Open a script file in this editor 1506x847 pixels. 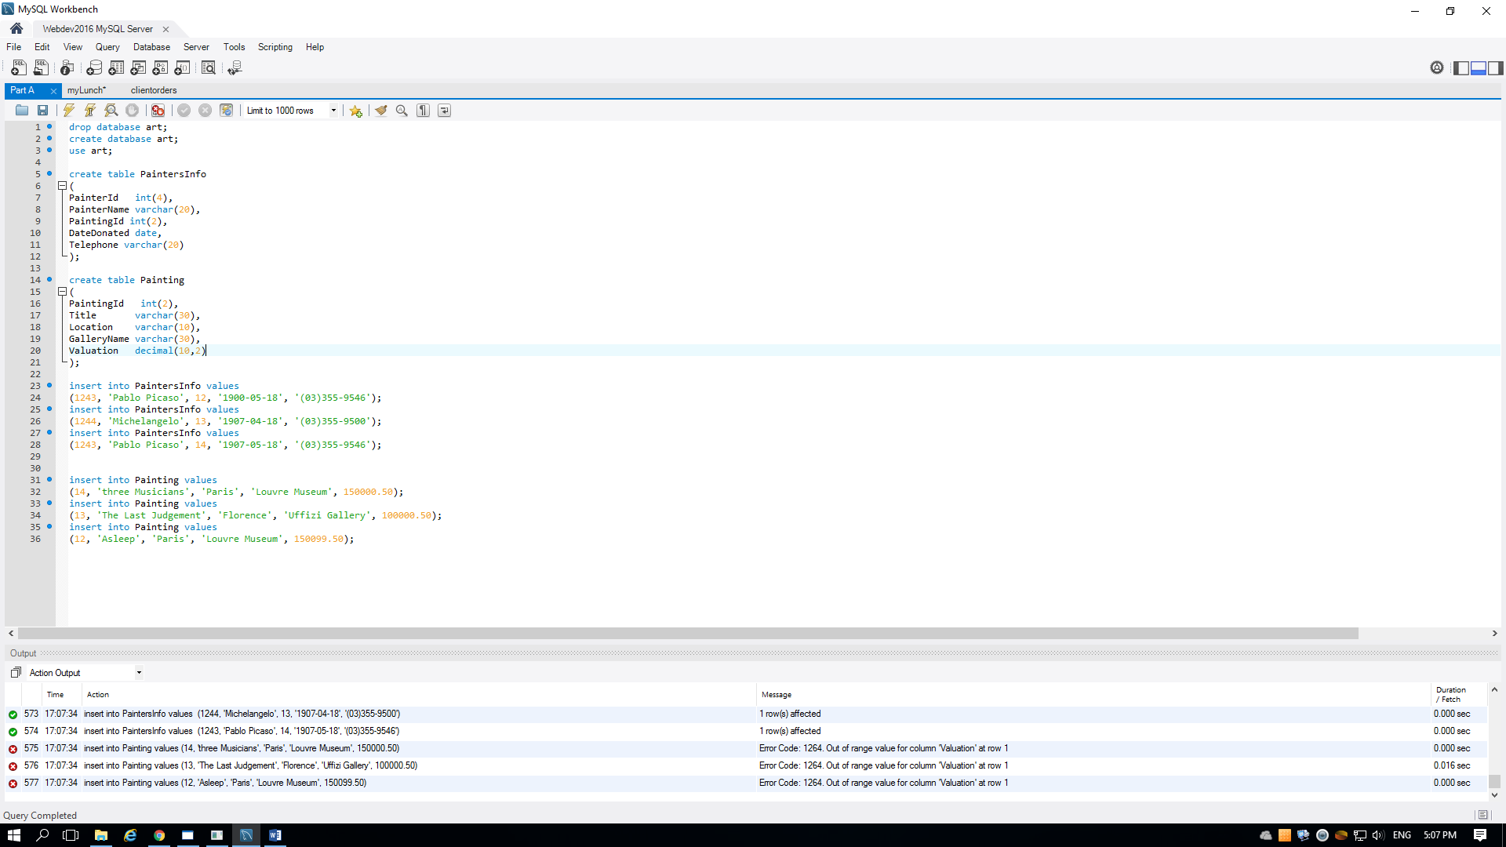22,111
